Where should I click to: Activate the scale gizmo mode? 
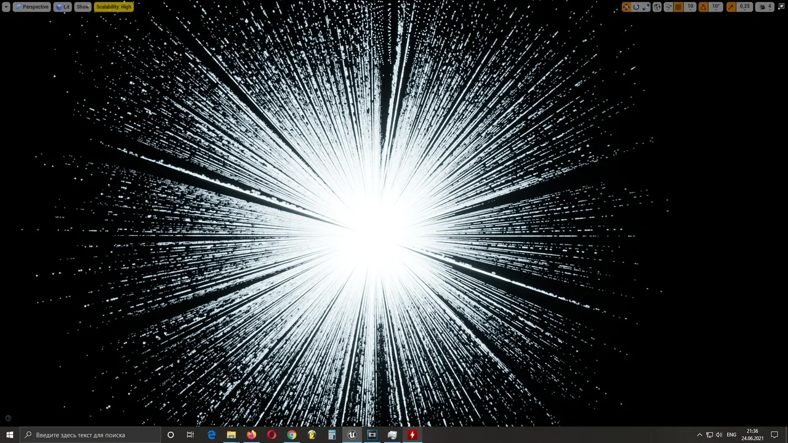click(645, 7)
